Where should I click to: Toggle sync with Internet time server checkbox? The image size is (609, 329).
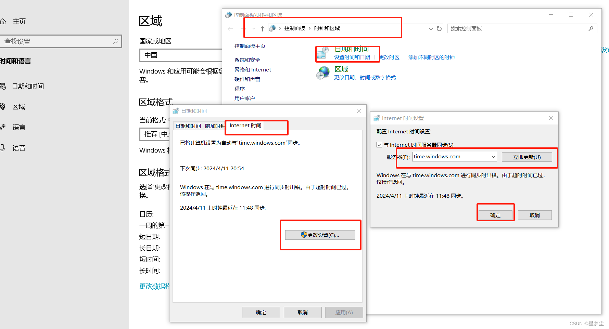tap(379, 145)
